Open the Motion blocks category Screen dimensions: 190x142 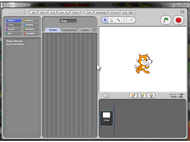tap(13, 21)
